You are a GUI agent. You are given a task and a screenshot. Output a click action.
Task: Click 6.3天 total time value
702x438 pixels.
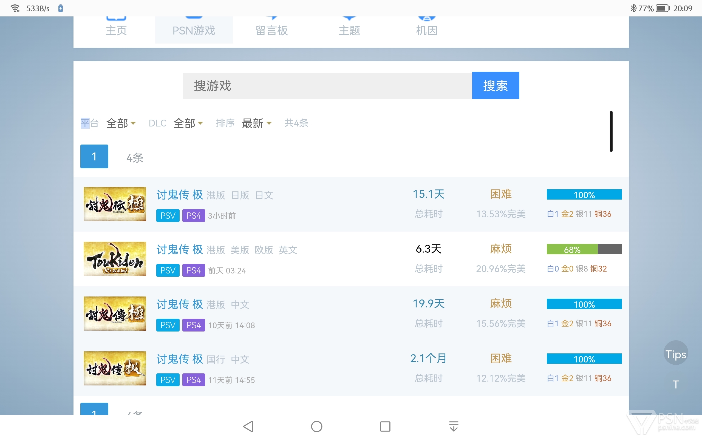coord(429,249)
